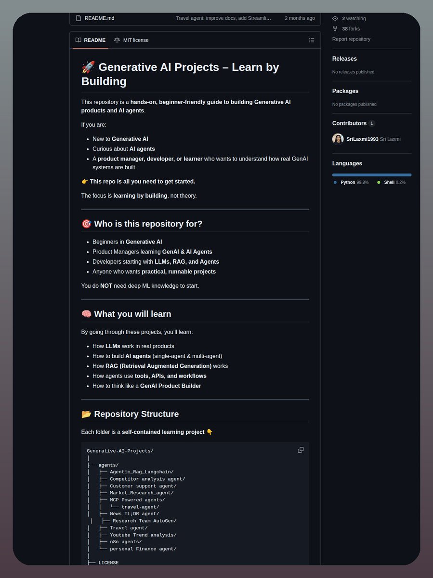433x578 pixels.
Task: Click the book icon on README tab
Action: [79, 40]
